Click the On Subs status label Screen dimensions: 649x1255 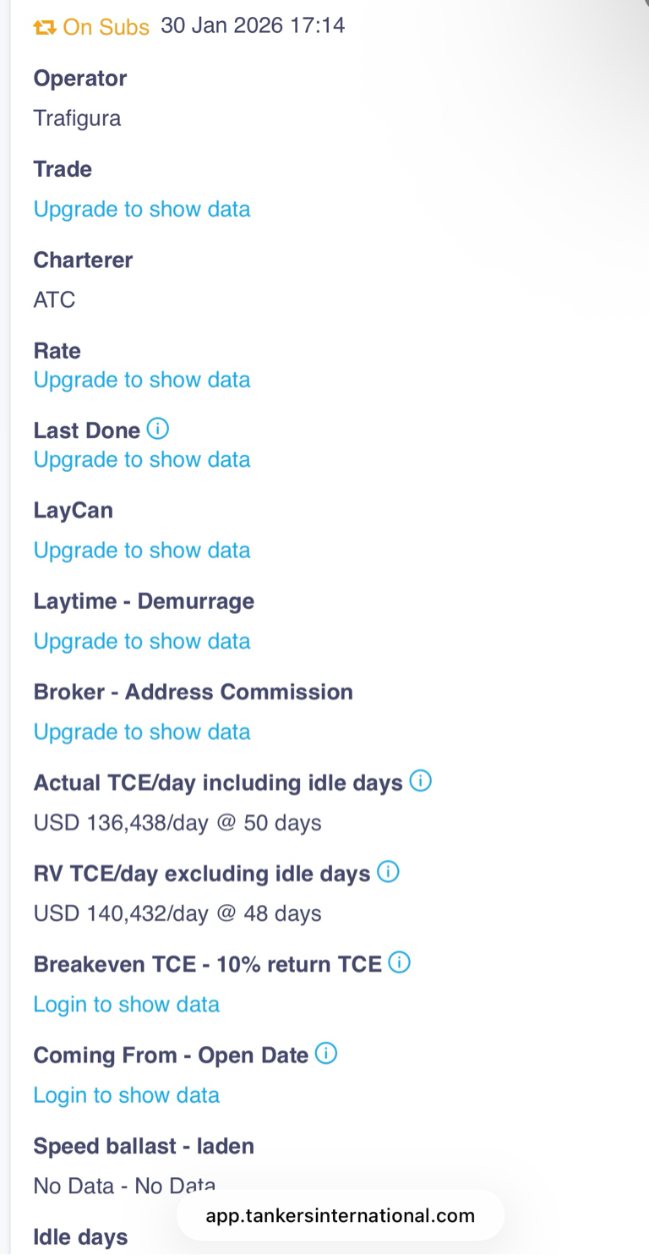106,27
